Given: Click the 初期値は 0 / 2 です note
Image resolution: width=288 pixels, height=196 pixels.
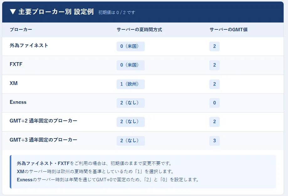Looking at the screenshot, I should click(x=117, y=13).
